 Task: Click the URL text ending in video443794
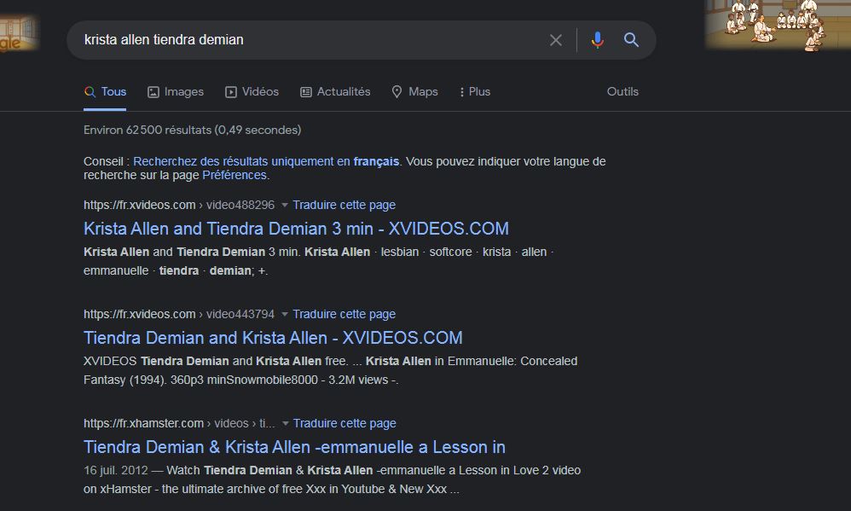click(179, 315)
